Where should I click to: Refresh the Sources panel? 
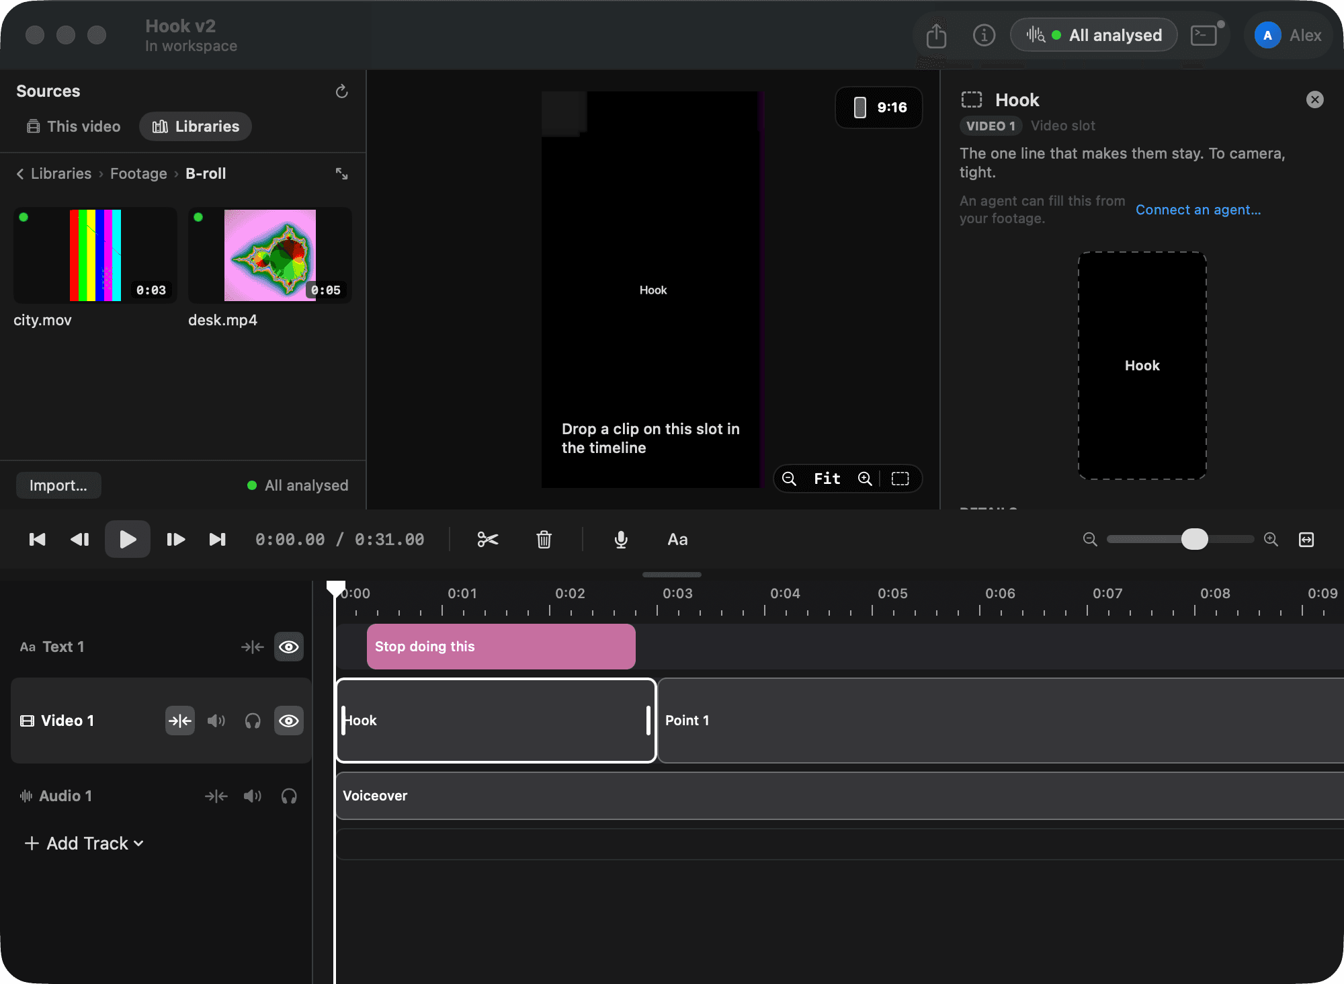click(x=341, y=91)
